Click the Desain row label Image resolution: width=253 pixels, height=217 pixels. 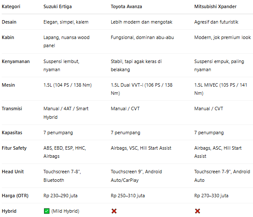point(9,22)
